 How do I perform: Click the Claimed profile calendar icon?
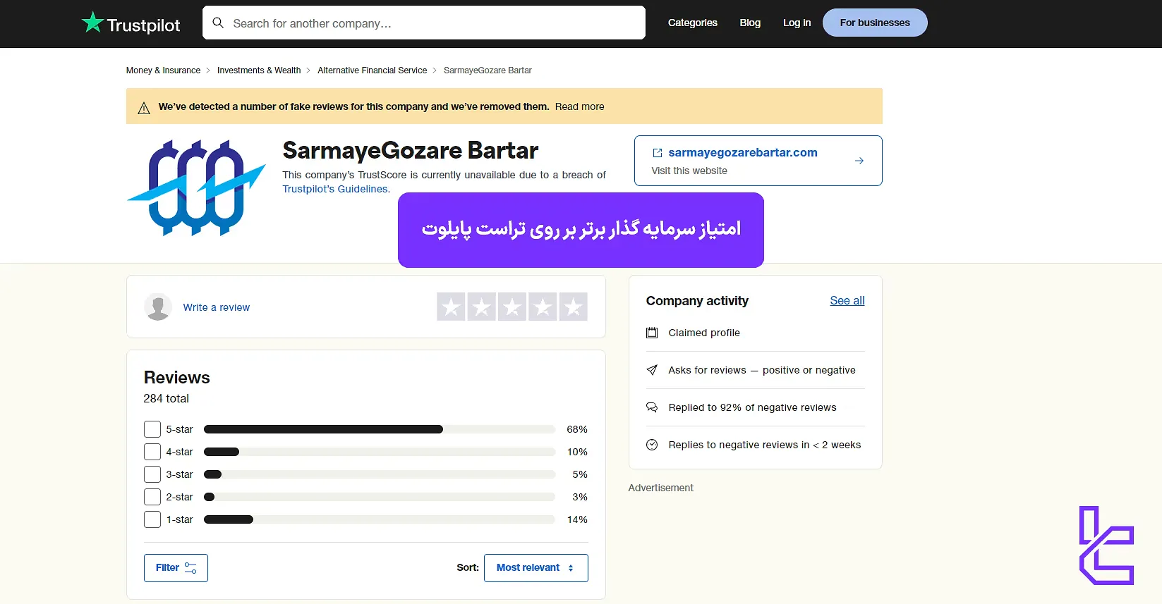click(x=652, y=333)
